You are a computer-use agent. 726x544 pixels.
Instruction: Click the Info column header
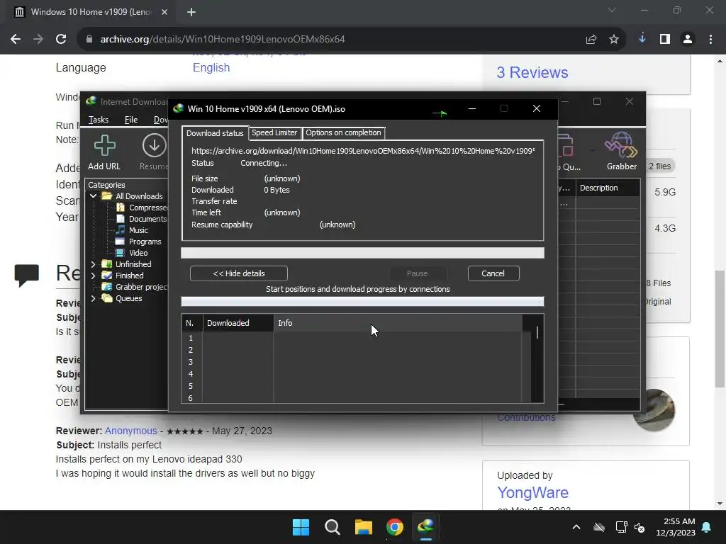pos(398,323)
